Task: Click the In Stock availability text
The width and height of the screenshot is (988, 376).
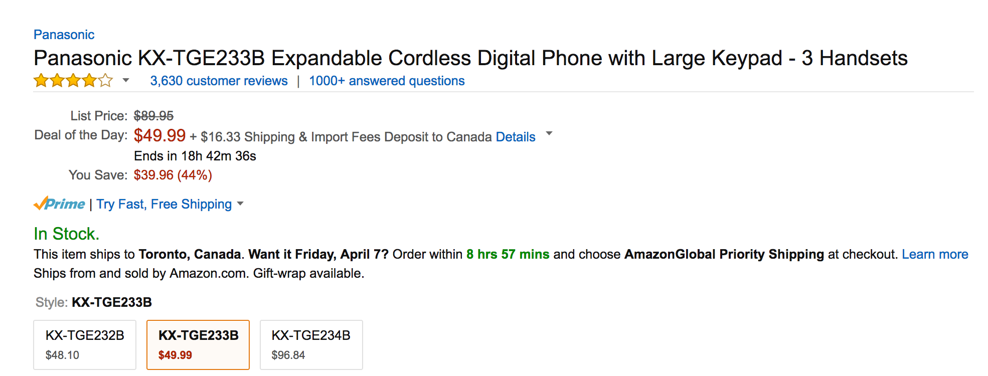Action: pyautogui.click(x=66, y=234)
